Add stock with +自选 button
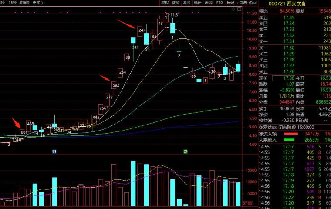The image size is (331, 209). coord(242,3)
